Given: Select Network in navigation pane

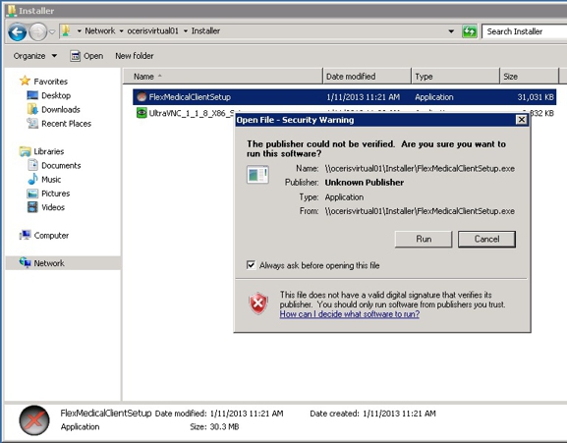Looking at the screenshot, I should tap(49, 263).
